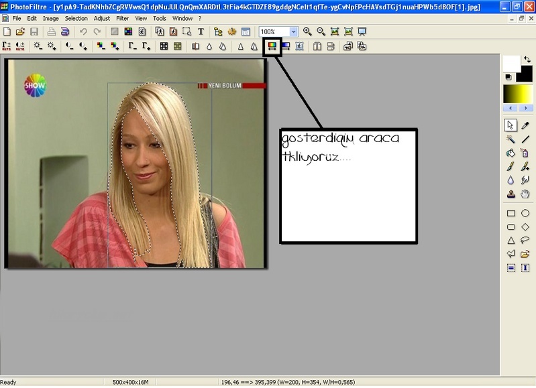Swap foreground and background colors
The height and width of the screenshot is (388, 536).
click(x=527, y=60)
